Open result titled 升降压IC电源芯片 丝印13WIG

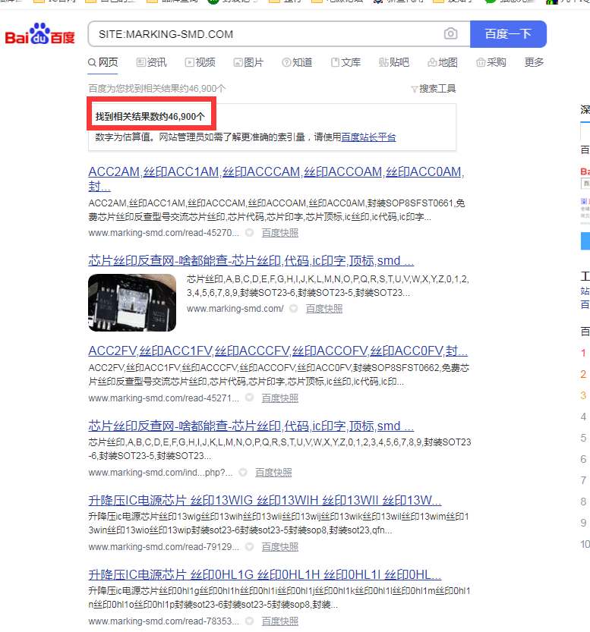265,501
